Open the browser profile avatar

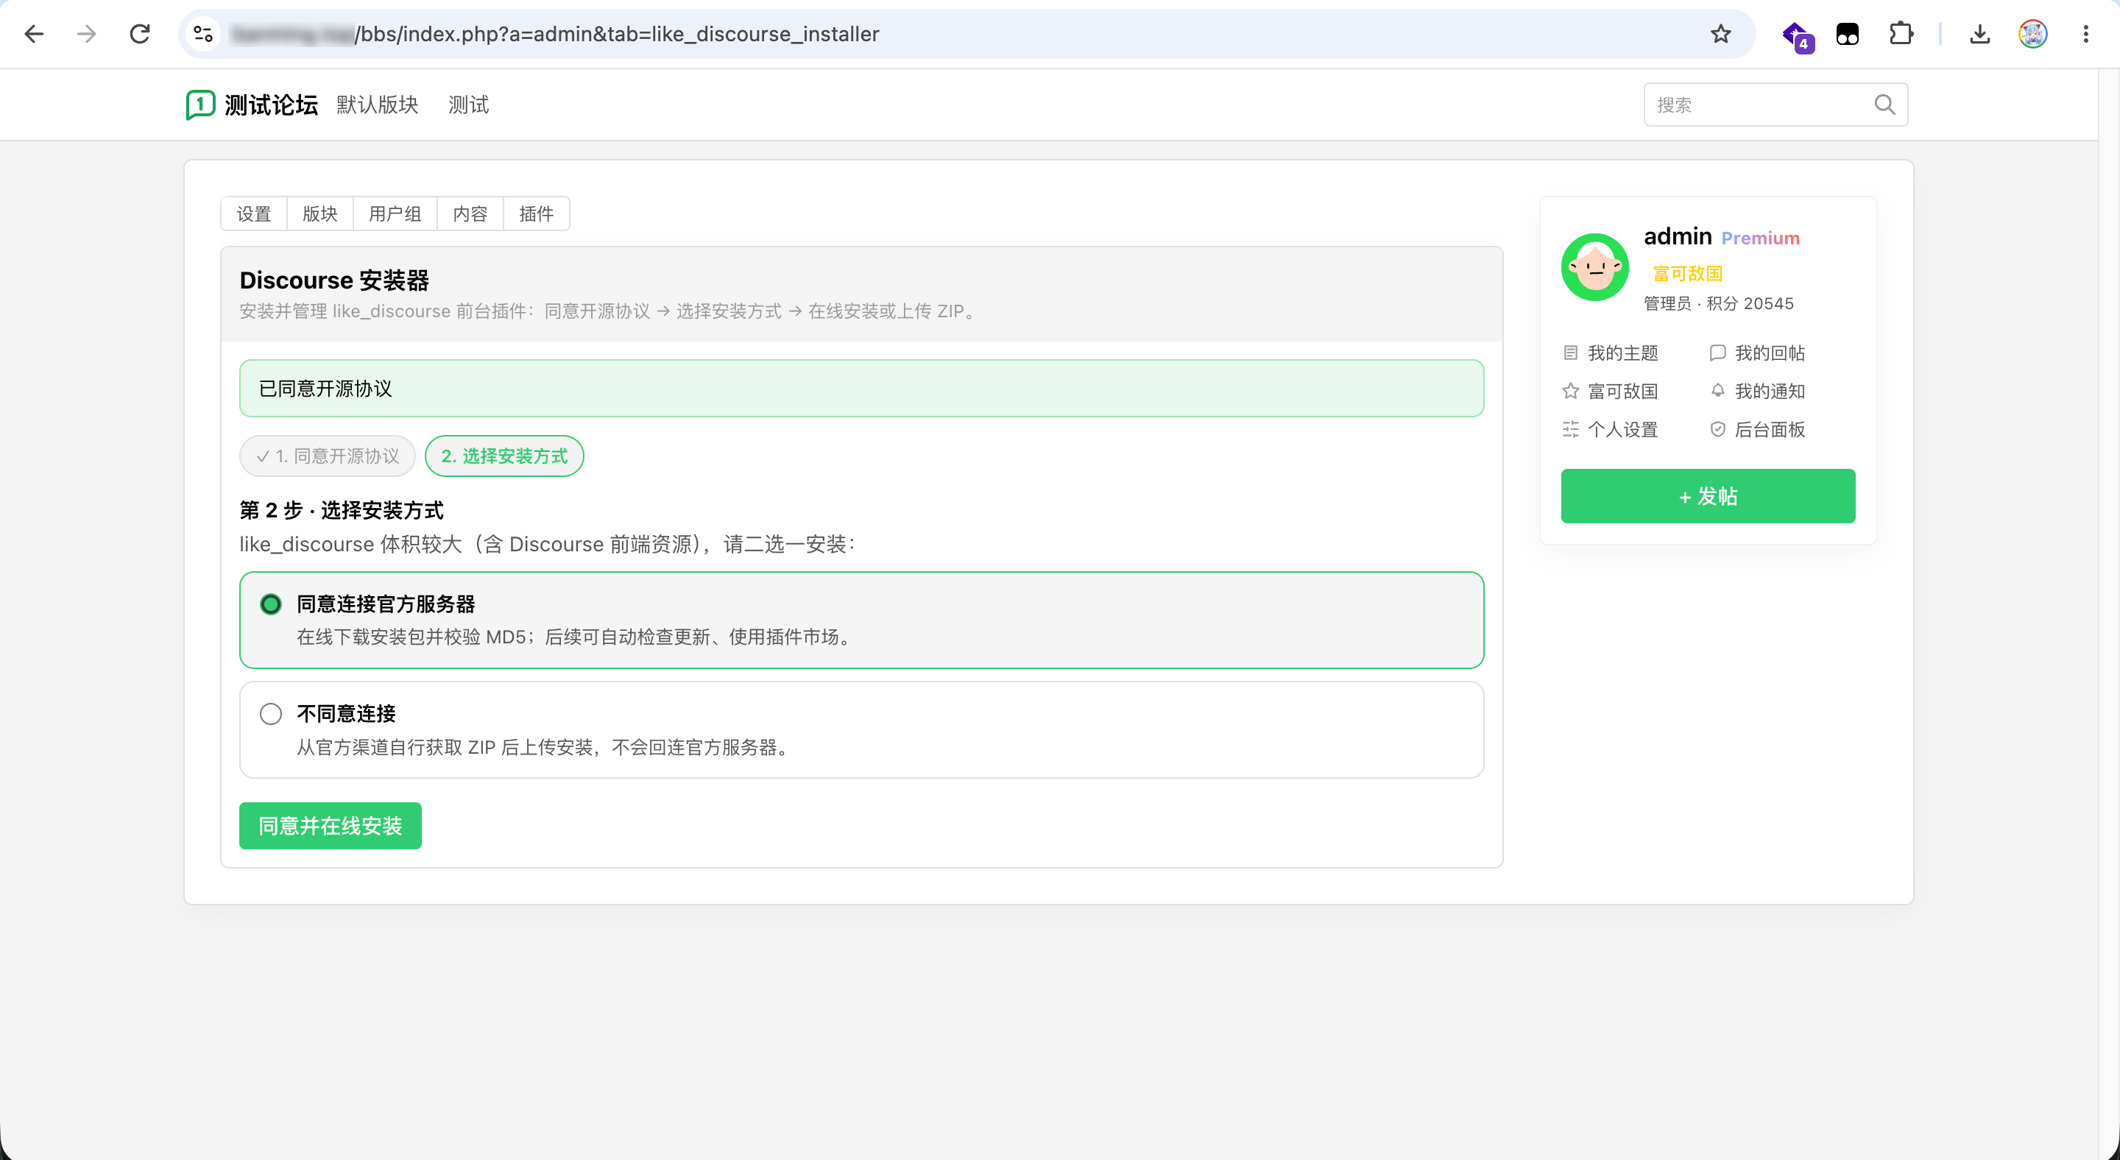point(2032,34)
